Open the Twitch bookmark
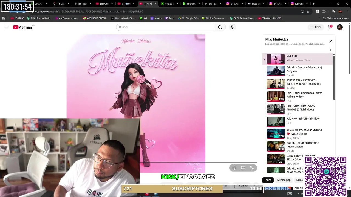 [x=170, y=18]
